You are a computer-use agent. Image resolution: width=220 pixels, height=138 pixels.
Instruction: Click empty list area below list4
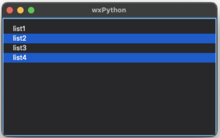point(109,99)
